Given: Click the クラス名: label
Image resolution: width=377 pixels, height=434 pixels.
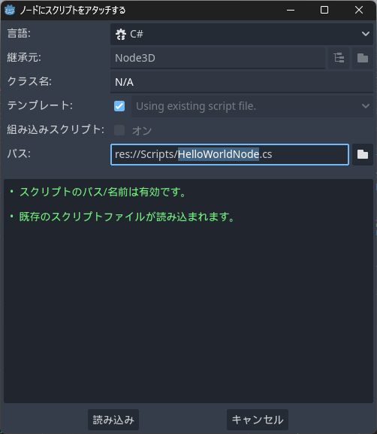Looking at the screenshot, I should [x=29, y=82].
